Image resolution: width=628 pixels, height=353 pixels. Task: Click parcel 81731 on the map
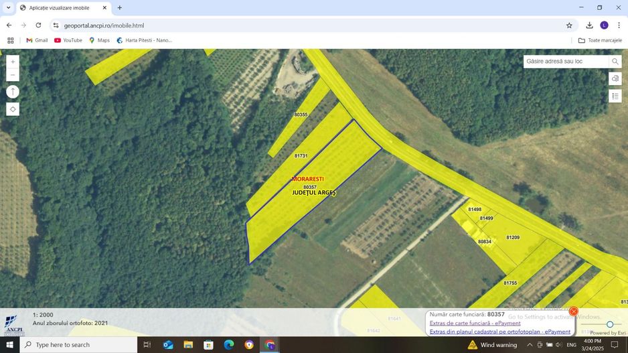click(301, 155)
